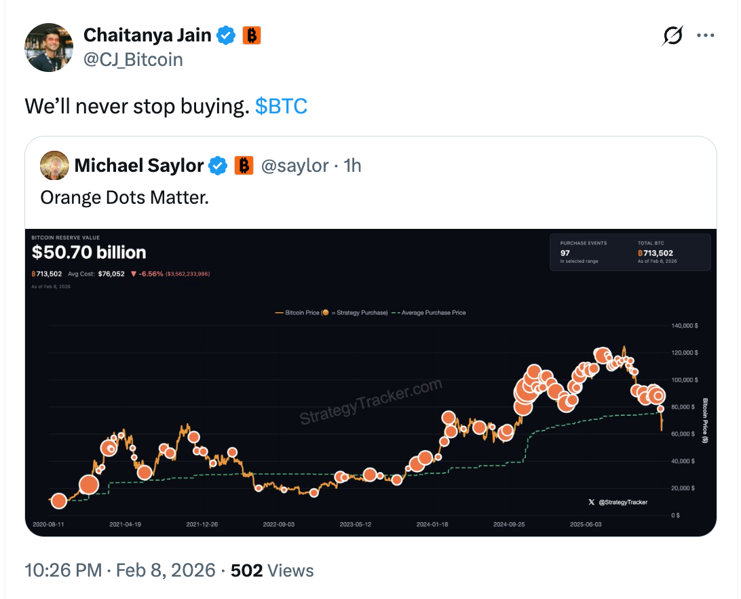Screen dimensions: 741x599
Task: Click Michael Saylor's blue verified badge
Action: [x=218, y=166]
